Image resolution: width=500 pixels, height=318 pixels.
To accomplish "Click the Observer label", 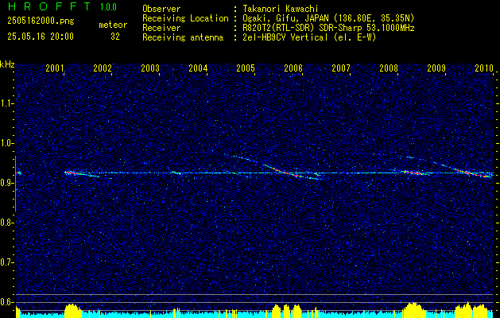I will [x=161, y=9].
